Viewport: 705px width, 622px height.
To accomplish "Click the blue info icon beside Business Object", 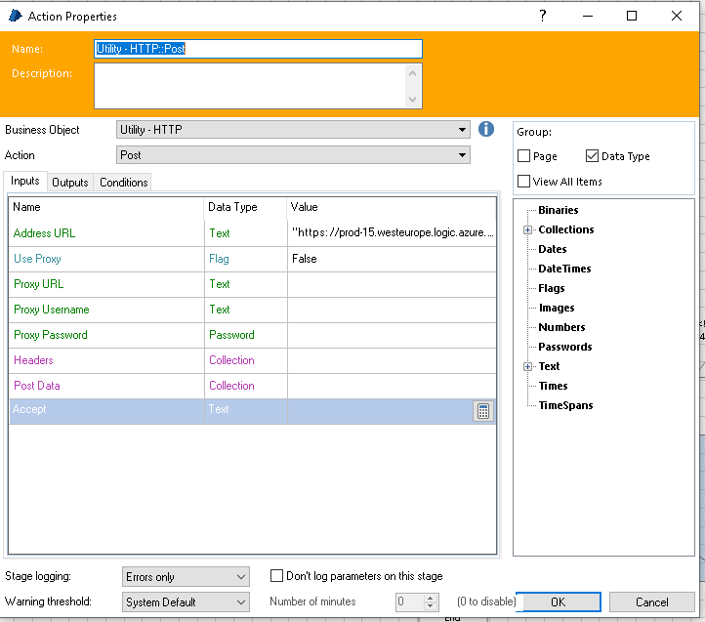I will (x=486, y=130).
